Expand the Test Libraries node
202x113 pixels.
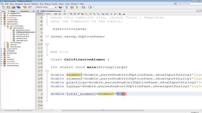click(5, 47)
